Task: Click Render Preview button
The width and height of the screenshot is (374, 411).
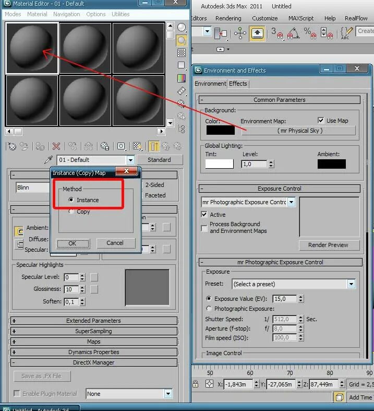Action: (x=329, y=245)
